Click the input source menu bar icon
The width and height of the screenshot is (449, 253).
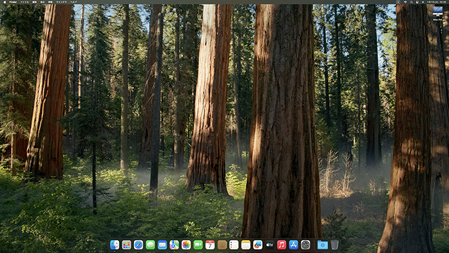(398, 2)
